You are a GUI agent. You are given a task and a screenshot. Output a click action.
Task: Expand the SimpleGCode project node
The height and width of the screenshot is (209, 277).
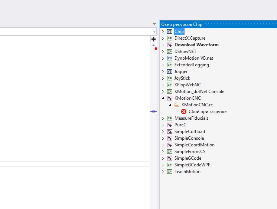pos(163,158)
